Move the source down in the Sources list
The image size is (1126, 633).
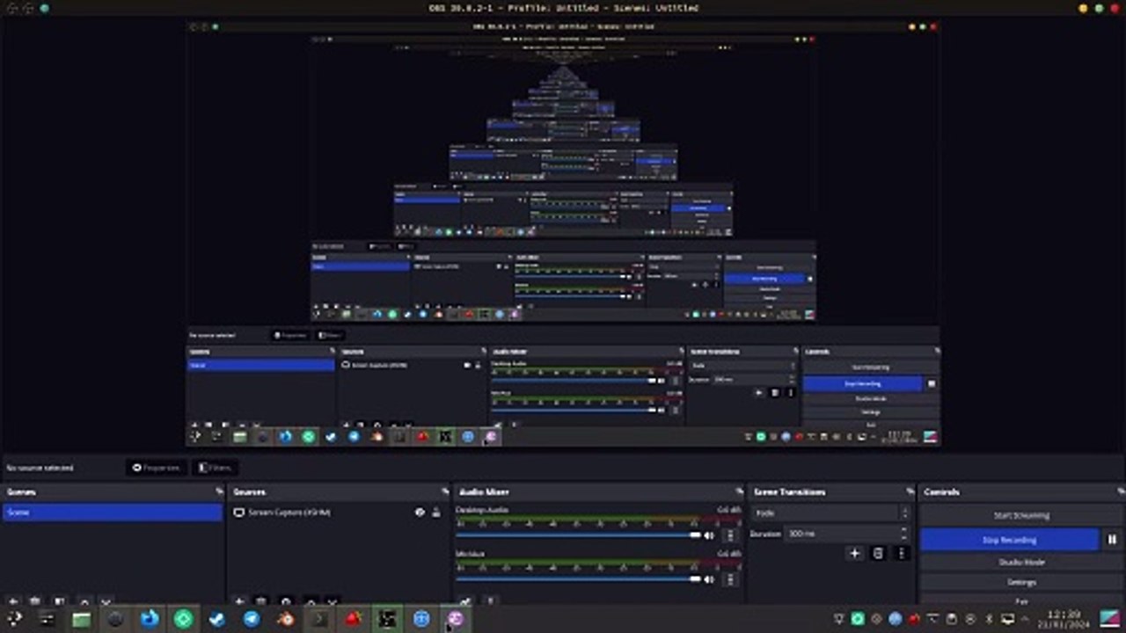coord(333,601)
